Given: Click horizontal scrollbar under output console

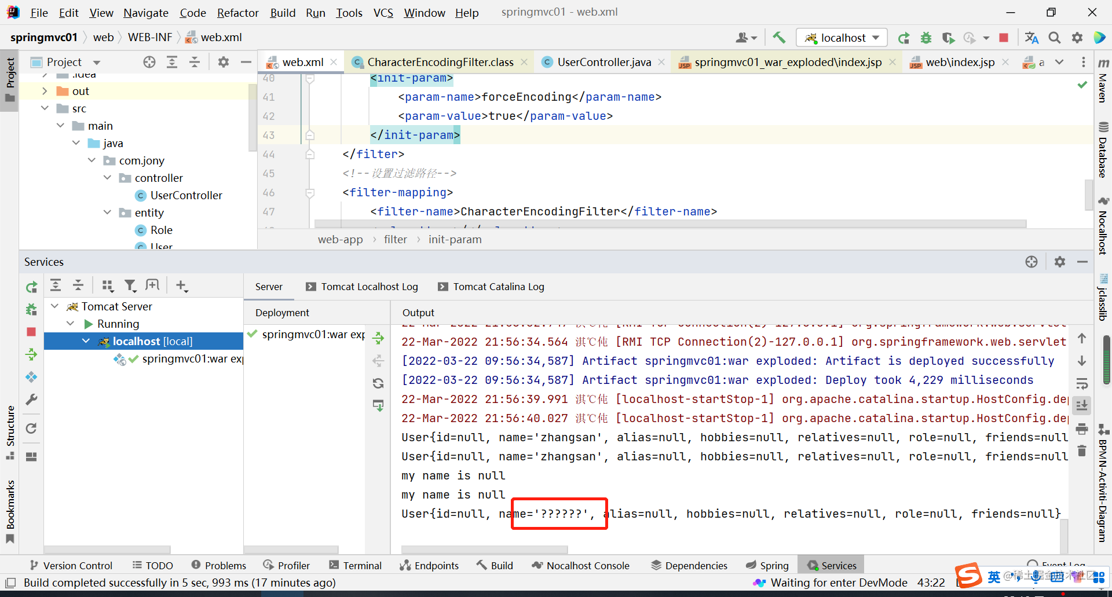Looking at the screenshot, I should [484, 549].
